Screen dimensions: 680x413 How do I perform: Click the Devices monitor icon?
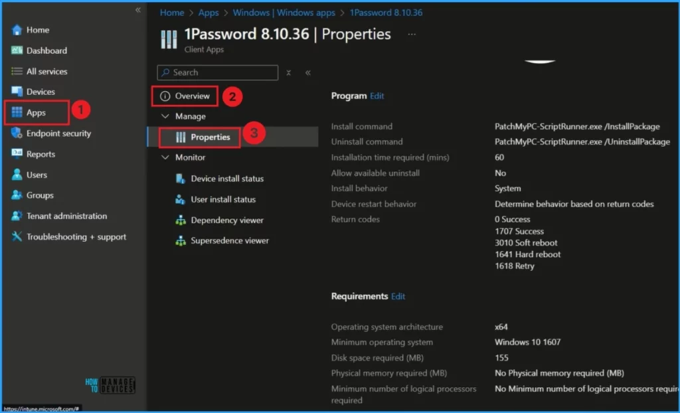click(x=17, y=92)
